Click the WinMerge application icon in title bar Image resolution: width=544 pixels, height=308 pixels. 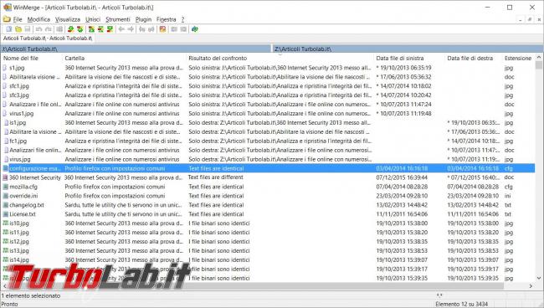point(8,7)
